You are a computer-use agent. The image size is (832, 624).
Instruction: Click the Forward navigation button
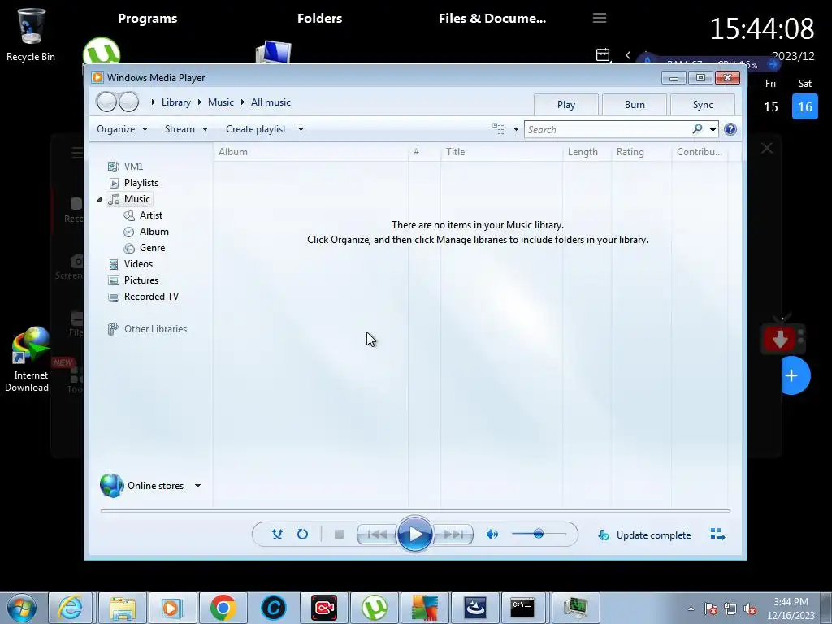click(x=128, y=102)
